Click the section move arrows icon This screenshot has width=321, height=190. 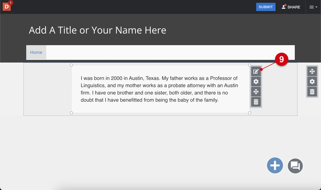[312, 71]
